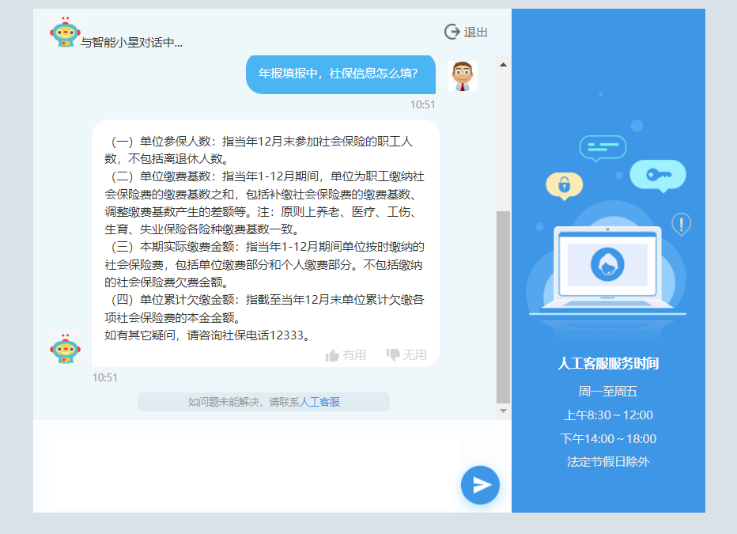Click the yellow lock speech bubble illustration icon
Viewport: 737px width, 534px height.
point(564,186)
